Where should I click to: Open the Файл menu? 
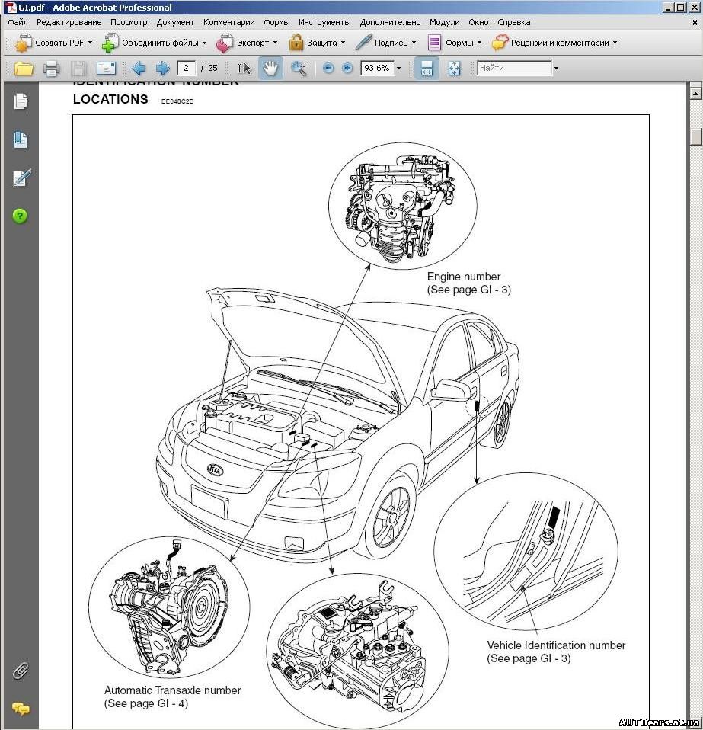(x=18, y=22)
